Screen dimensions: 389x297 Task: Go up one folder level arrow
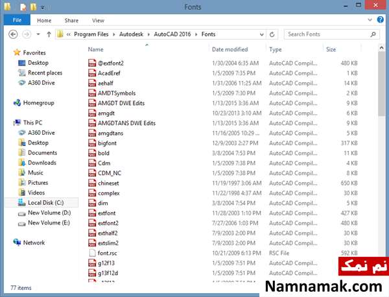coord(49,34)
